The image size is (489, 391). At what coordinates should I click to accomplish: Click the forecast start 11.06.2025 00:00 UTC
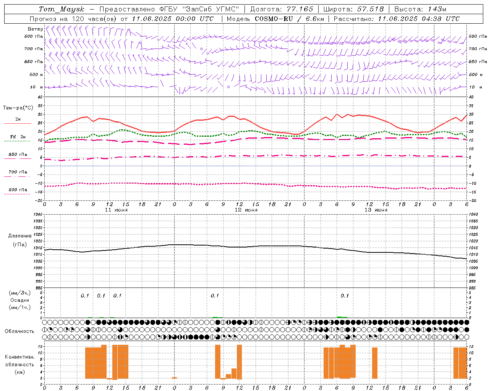(x=172, y=19)
